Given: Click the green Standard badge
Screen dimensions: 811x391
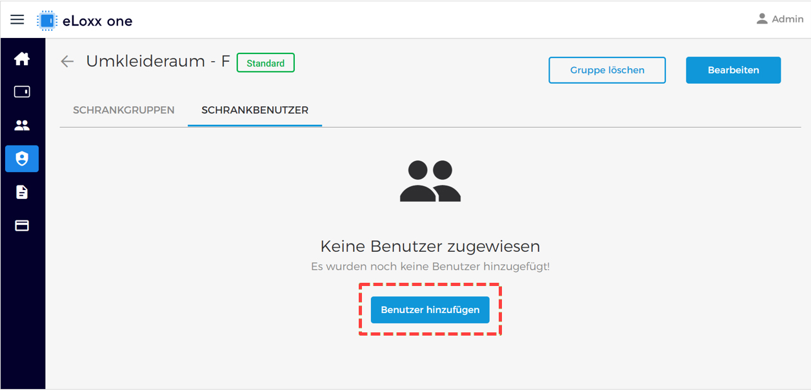Looking at the screenshot, I should (x=266, y=63).
